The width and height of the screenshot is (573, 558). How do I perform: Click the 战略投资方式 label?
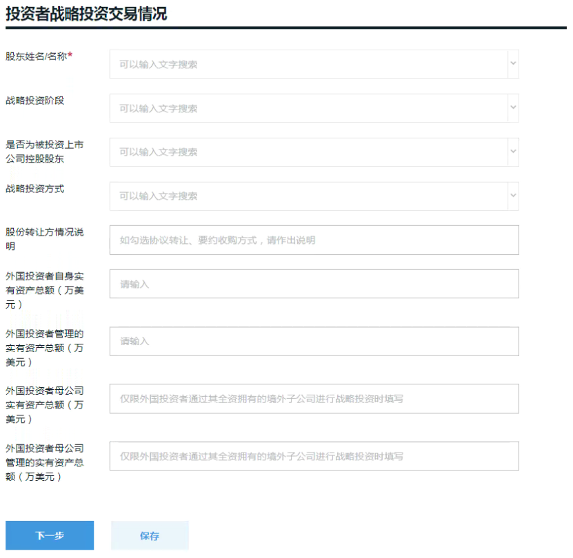[34, 189]
